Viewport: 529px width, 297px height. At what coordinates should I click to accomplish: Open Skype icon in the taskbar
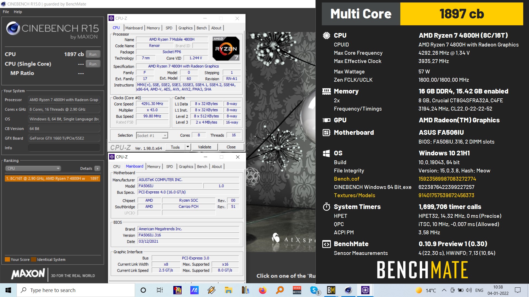coord(314,290)
